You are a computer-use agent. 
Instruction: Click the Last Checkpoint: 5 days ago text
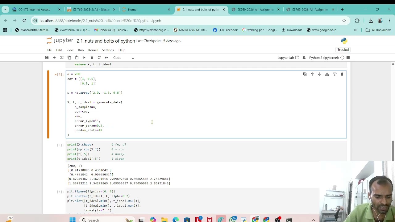tap(158, 41)
